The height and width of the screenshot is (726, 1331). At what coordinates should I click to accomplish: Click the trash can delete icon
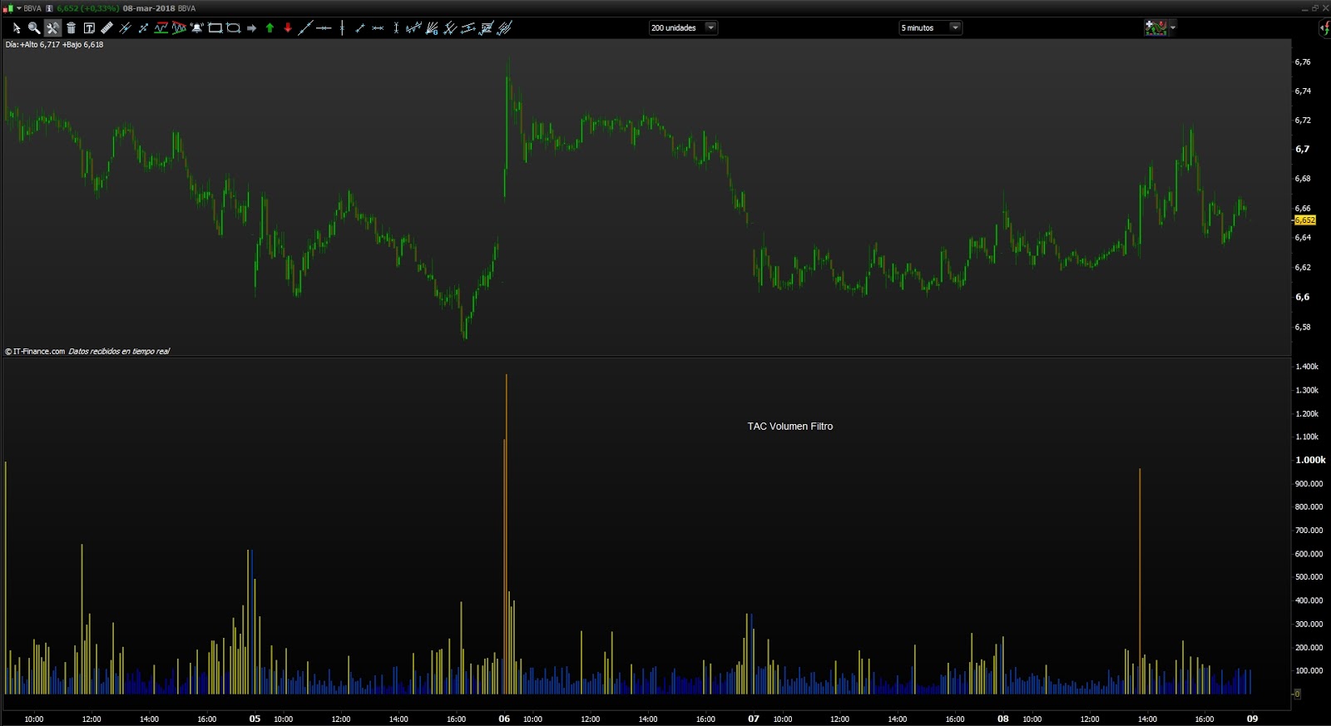[x=71, y=28]
